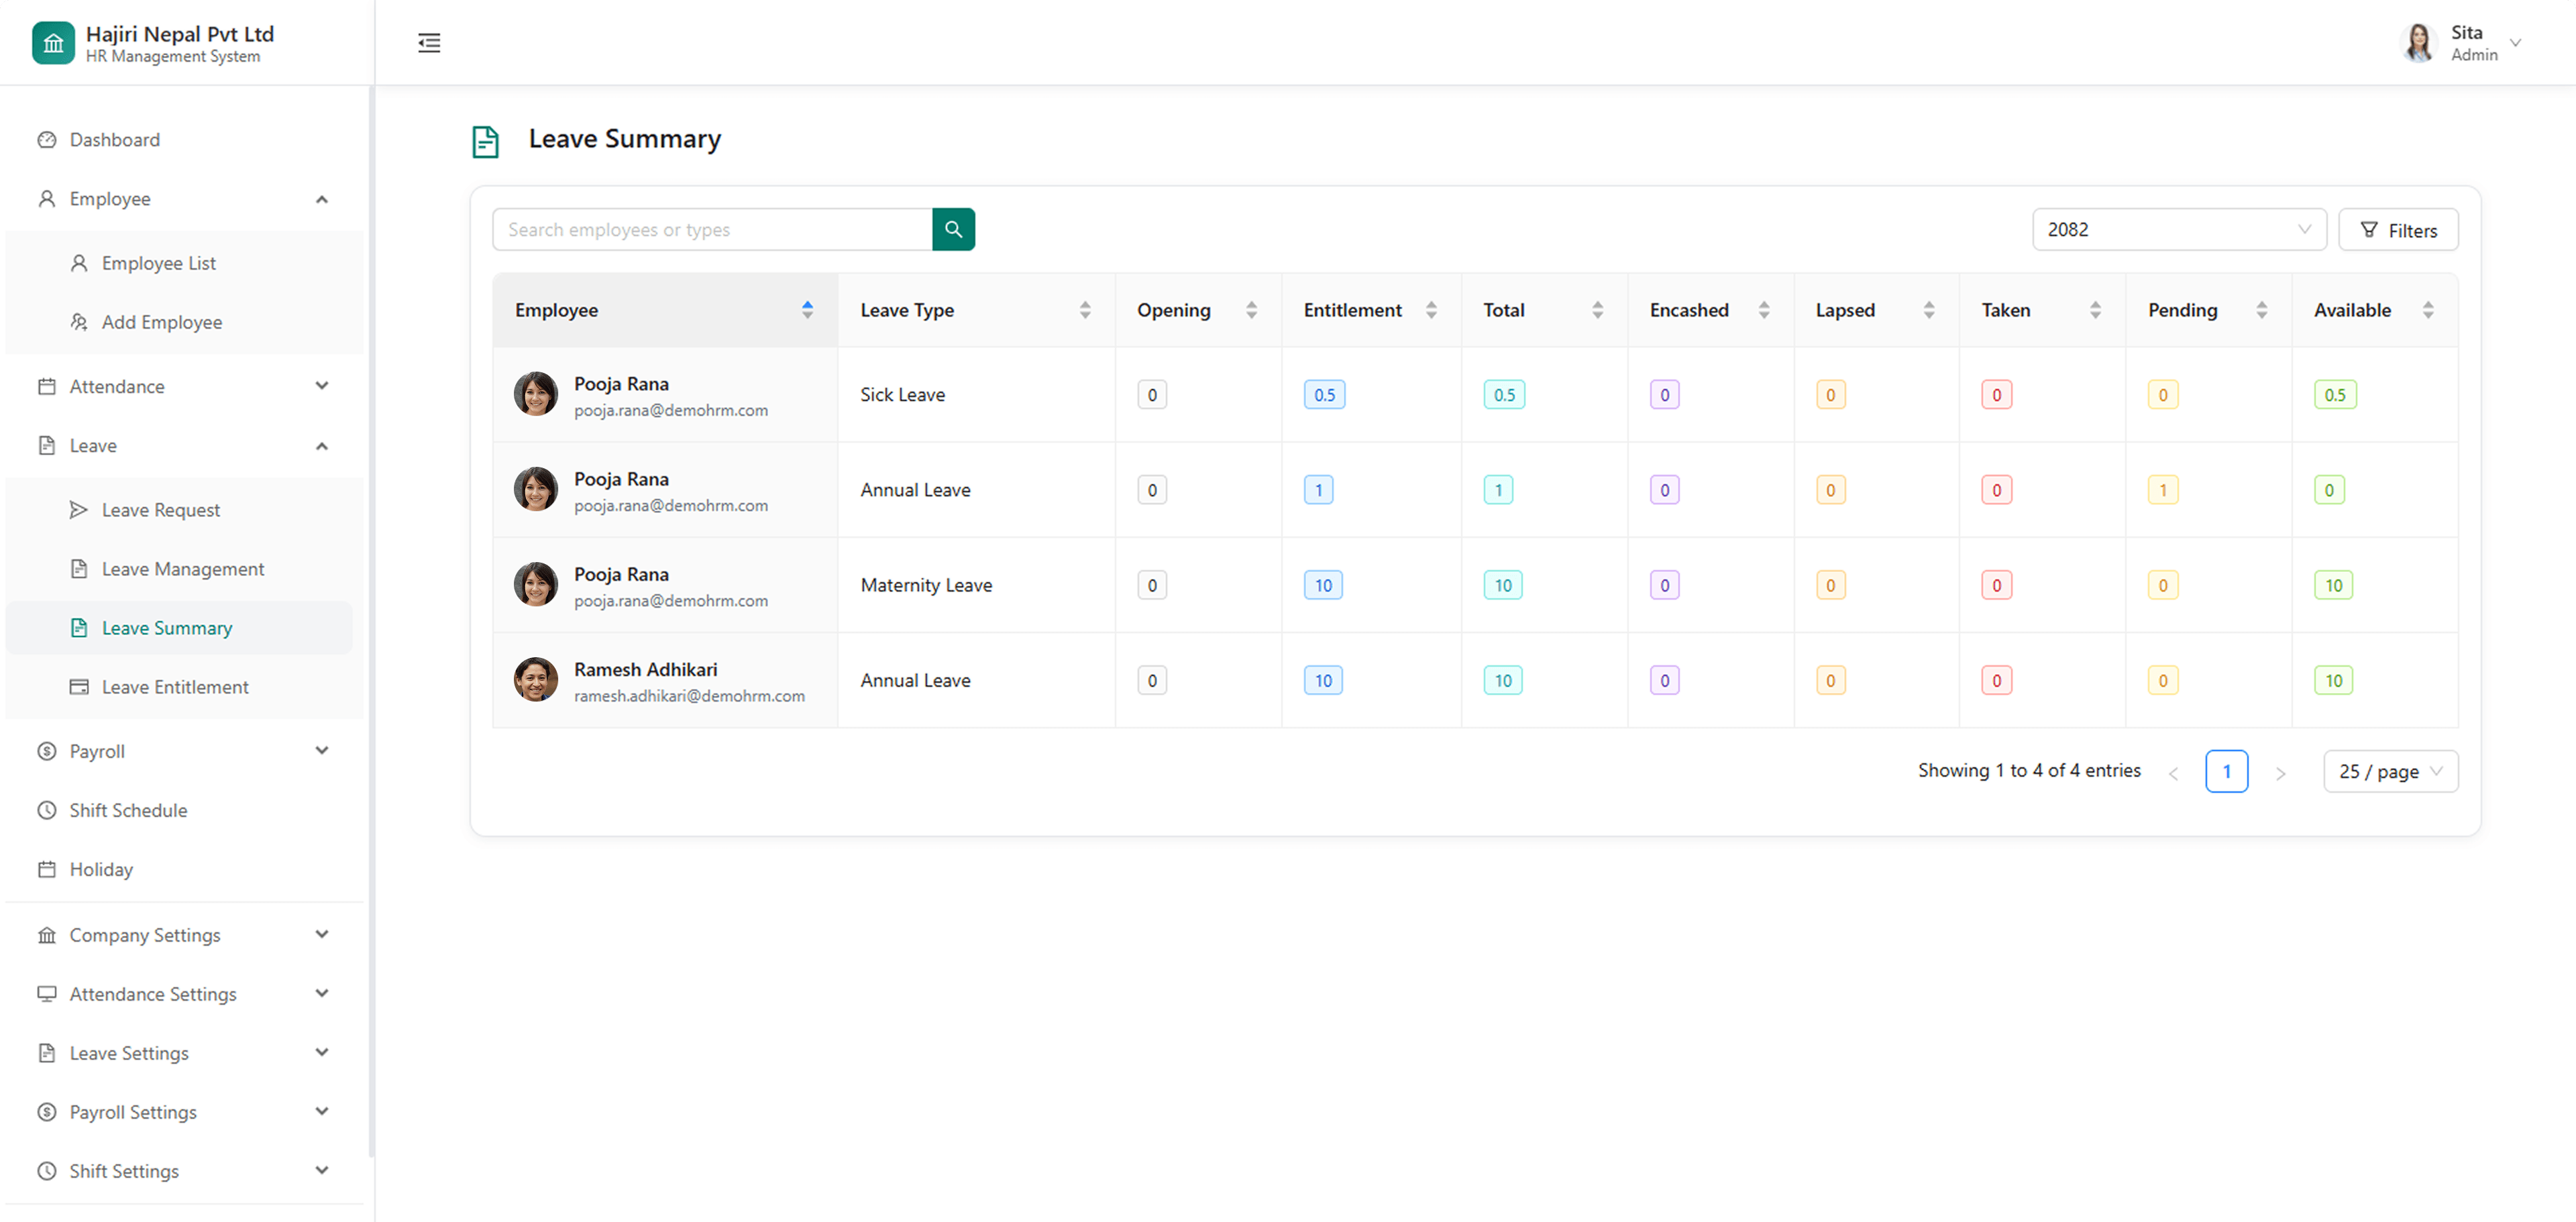This screenshot has width=2576, height=1222.
Task: Click Ramesh Adhikari's avatar photo
Action: point(536,680)
